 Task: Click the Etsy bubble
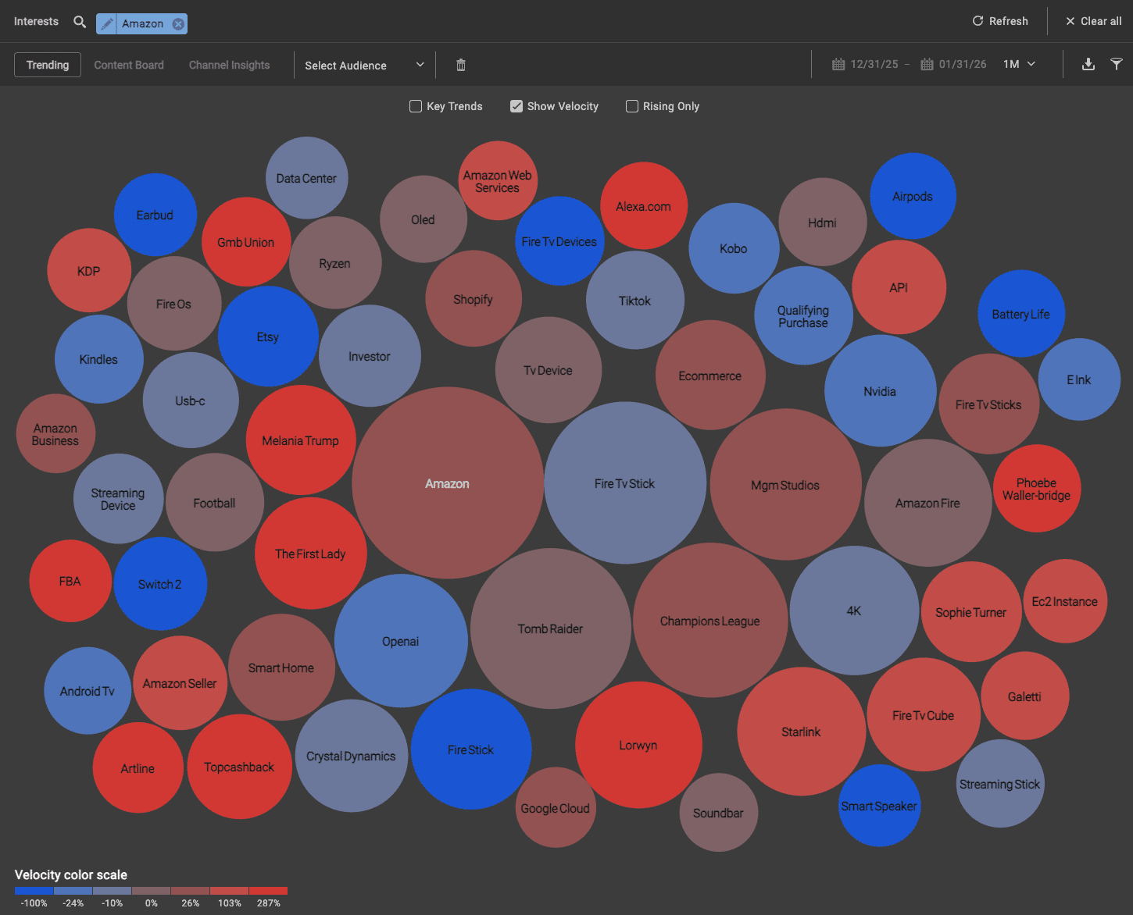(268, 336)
